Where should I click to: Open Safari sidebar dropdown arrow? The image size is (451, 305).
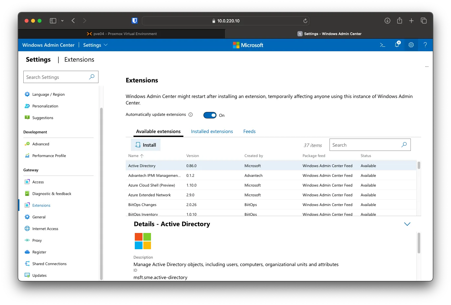pyautogui.click(x=62, y=21)
